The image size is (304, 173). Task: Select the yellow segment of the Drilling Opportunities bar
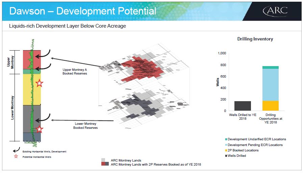[271, 106]
